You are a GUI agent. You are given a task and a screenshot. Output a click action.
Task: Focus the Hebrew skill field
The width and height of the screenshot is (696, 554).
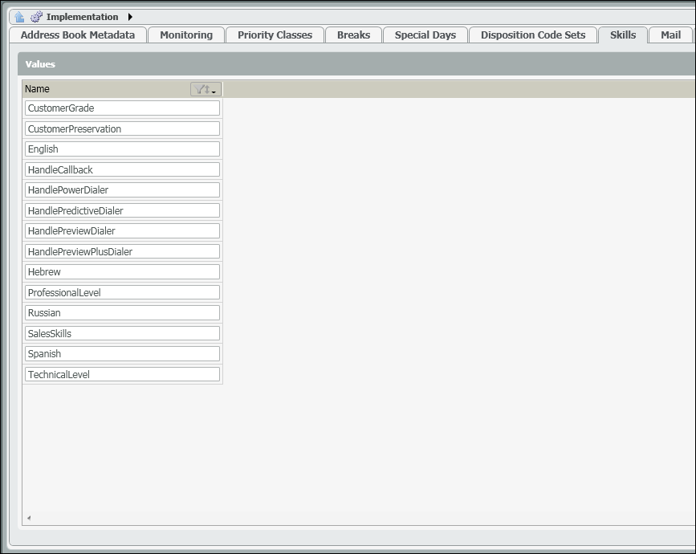coord(122,272)
